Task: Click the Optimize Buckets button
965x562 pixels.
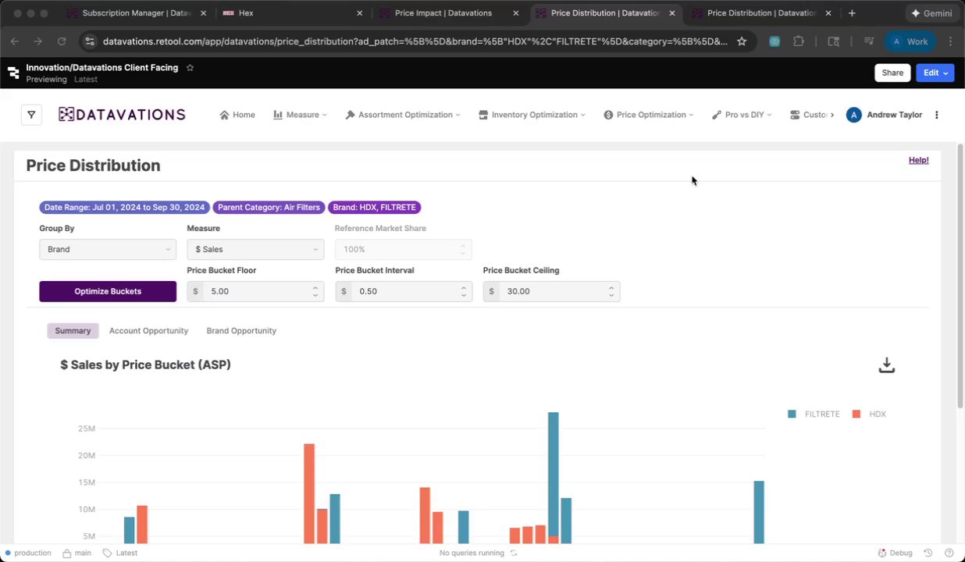Action: pyautogui.click(x=108, y=291)
